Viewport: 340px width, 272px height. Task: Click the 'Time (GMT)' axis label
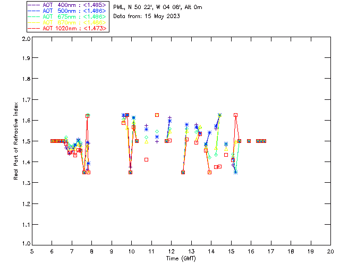181,259
